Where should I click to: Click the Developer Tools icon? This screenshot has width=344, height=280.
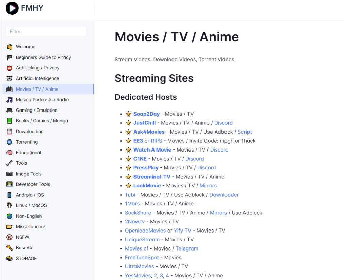[x=10, y=184]
